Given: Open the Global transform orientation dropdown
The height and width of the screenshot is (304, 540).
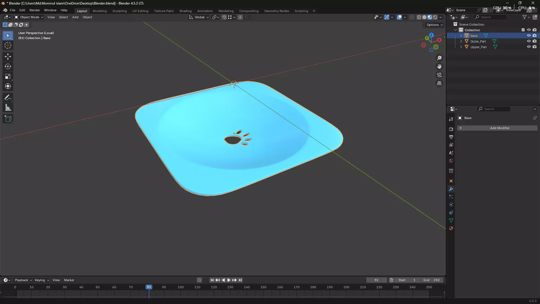Looking at the screenshot, I should tap(199, 17).
